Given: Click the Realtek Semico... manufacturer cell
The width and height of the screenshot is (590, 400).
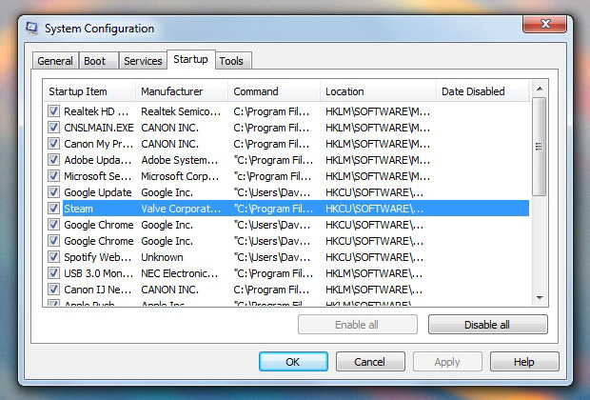Looking at the screenshot, I should coord(181,111).
